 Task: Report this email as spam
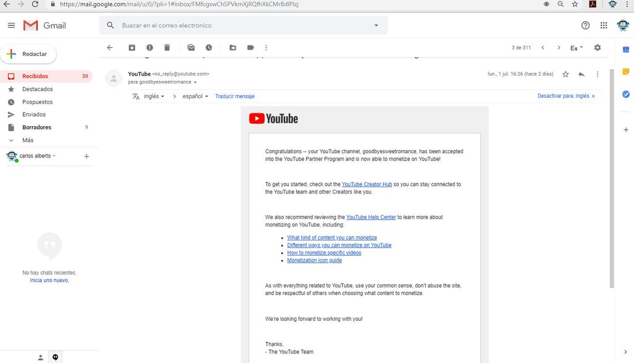click(x=150, y=48)
